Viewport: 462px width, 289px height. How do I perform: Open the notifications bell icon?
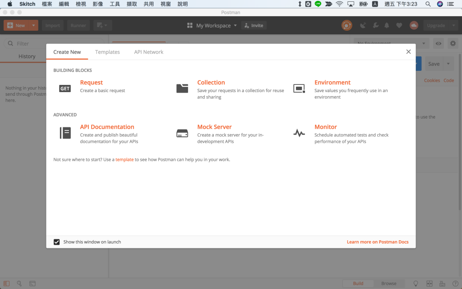[387, 25]
